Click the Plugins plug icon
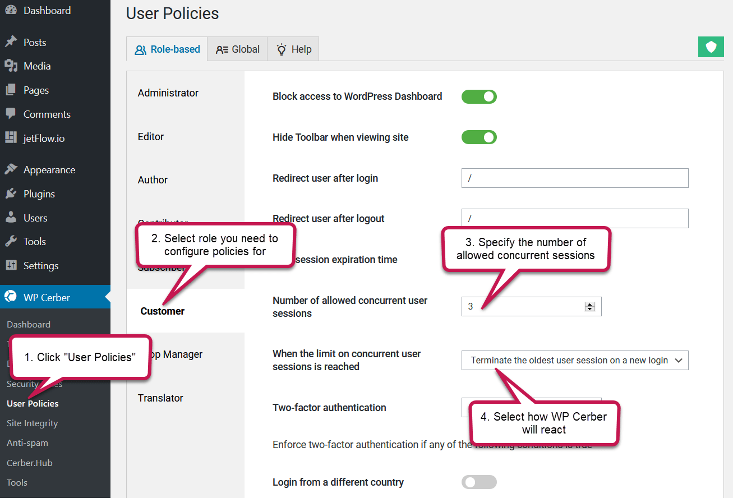This screenshot has height=498, width=733. (x=11, y=194)
